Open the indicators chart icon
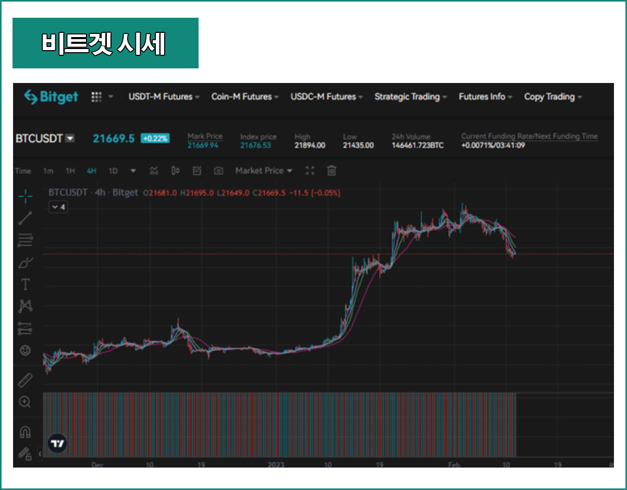The height and width of the screenshot is (490, 627). point(154,171)
